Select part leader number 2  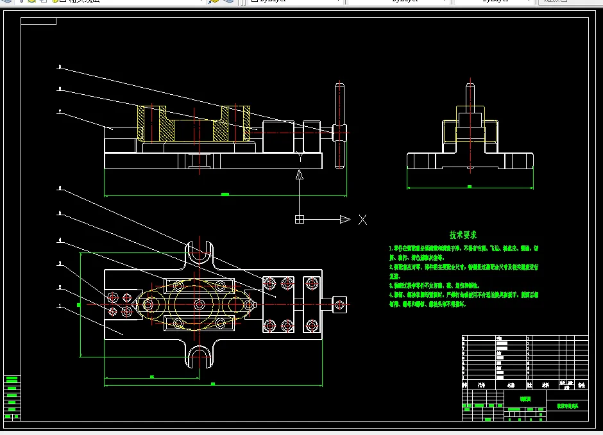[x=60, y=287]
